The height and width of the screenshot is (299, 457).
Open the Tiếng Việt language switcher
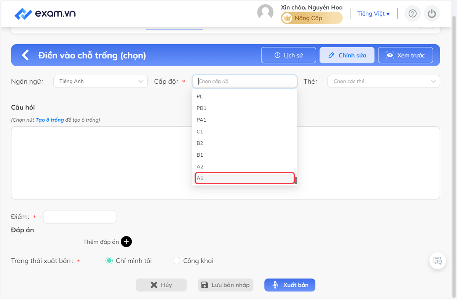pos(373,14)
